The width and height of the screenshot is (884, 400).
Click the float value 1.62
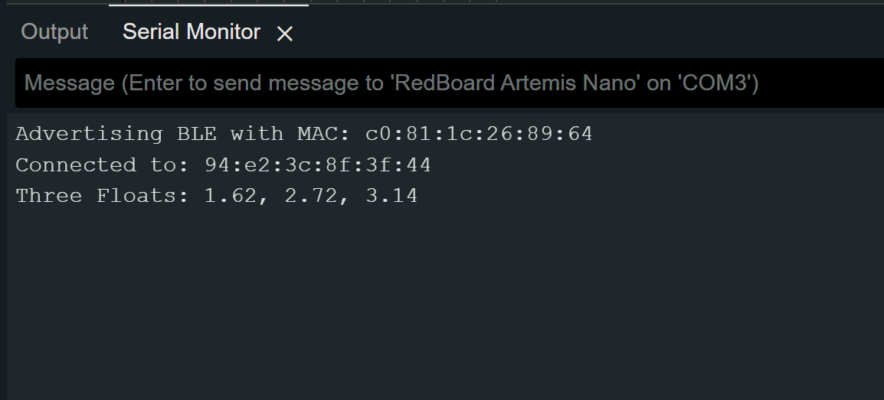[231, 196]
